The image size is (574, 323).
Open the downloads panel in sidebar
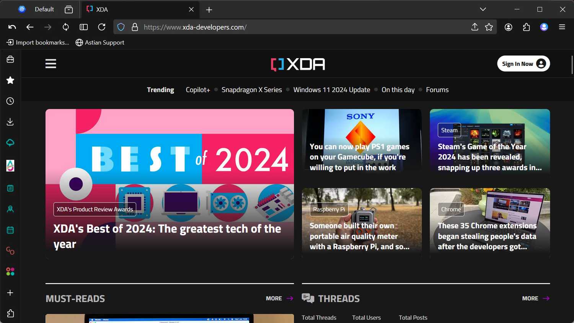click(x=10, y=122)
